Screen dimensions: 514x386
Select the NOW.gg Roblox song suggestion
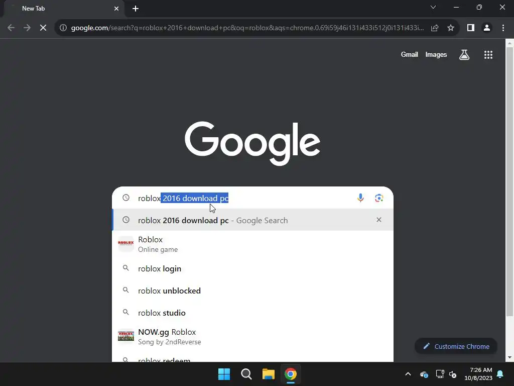(x=252, y=337)
